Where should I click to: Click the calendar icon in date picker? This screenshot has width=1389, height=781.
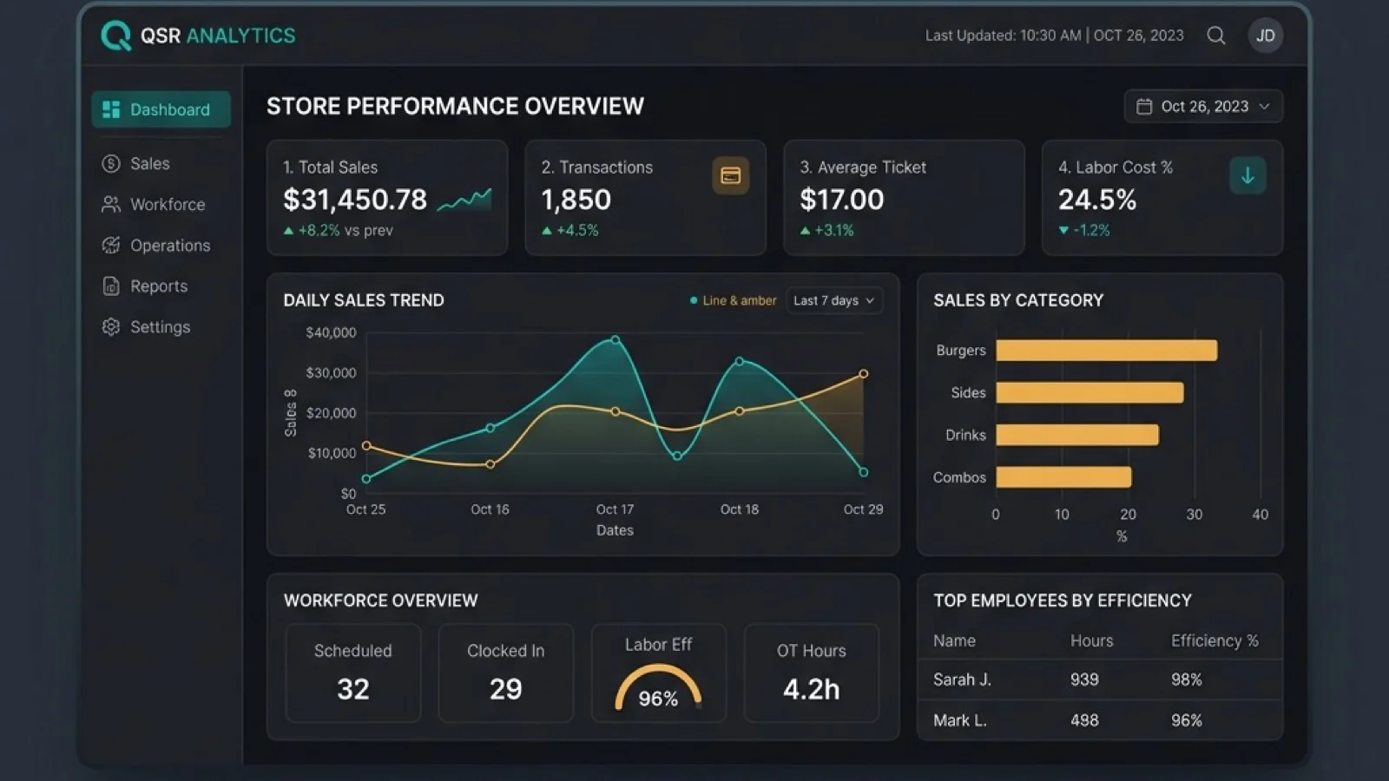point(1144,106)
